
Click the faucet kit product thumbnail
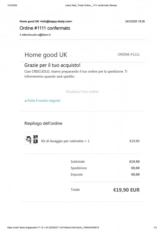31,138
